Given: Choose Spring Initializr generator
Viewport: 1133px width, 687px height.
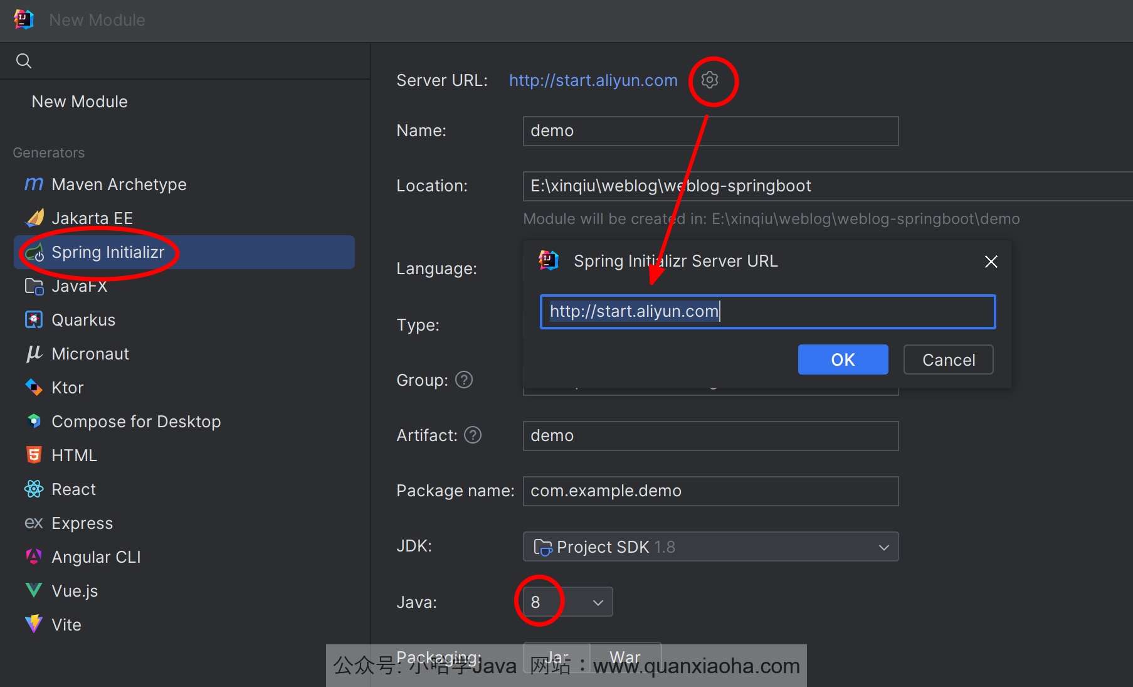Looking at the screenshot, I should coord(184,252).
